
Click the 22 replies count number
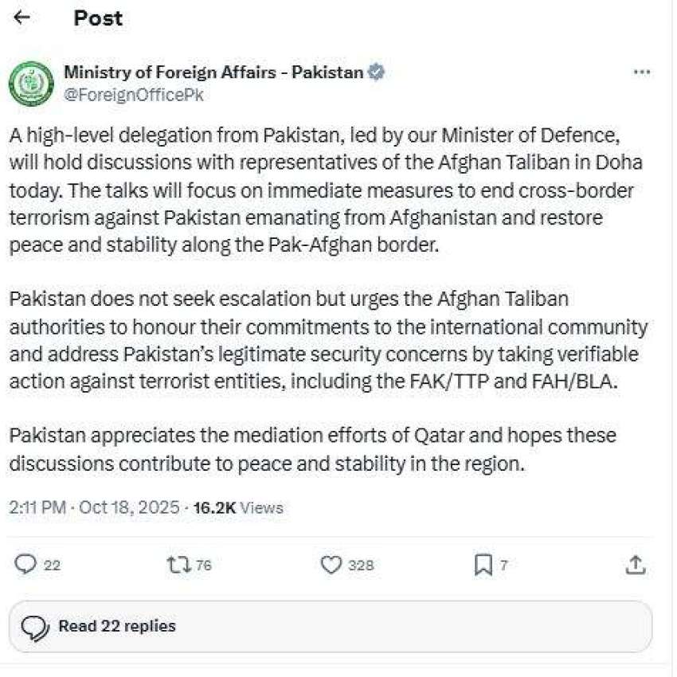point(52,565)
